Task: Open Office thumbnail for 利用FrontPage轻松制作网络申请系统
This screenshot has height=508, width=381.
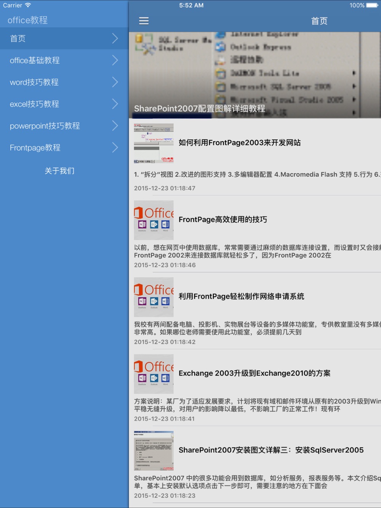Action: 154,297
